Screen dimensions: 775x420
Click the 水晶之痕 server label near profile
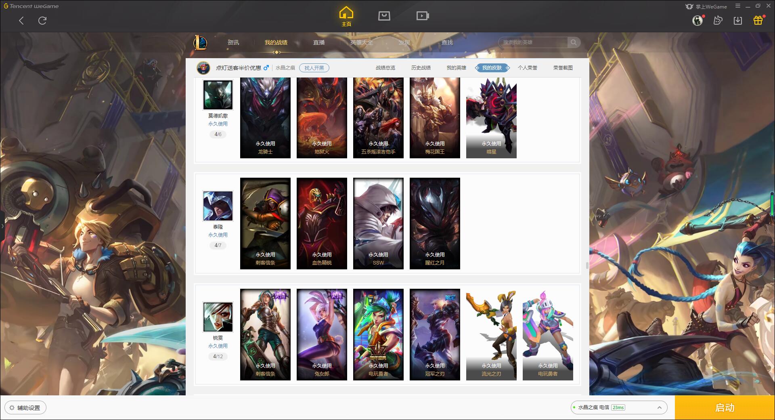coord(285,68)
